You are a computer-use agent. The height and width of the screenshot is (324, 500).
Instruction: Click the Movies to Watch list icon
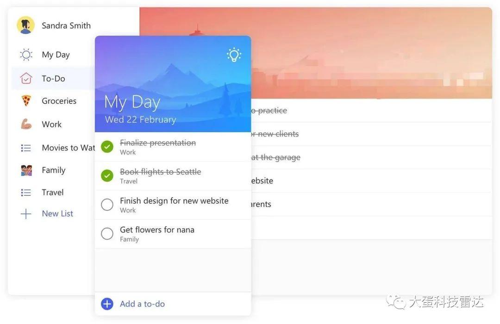(x=26, y=148)
